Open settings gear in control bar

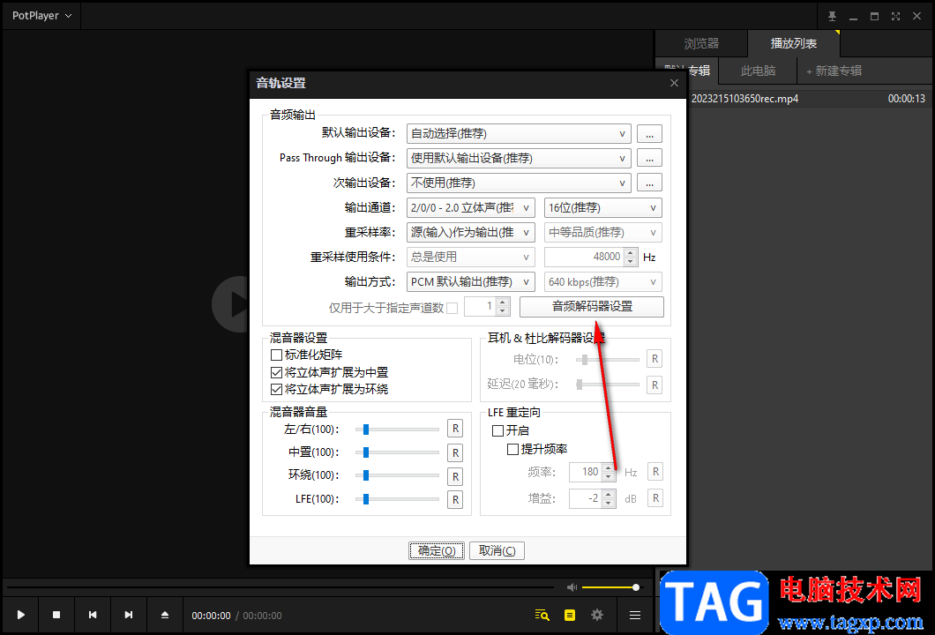coord(597,615)
